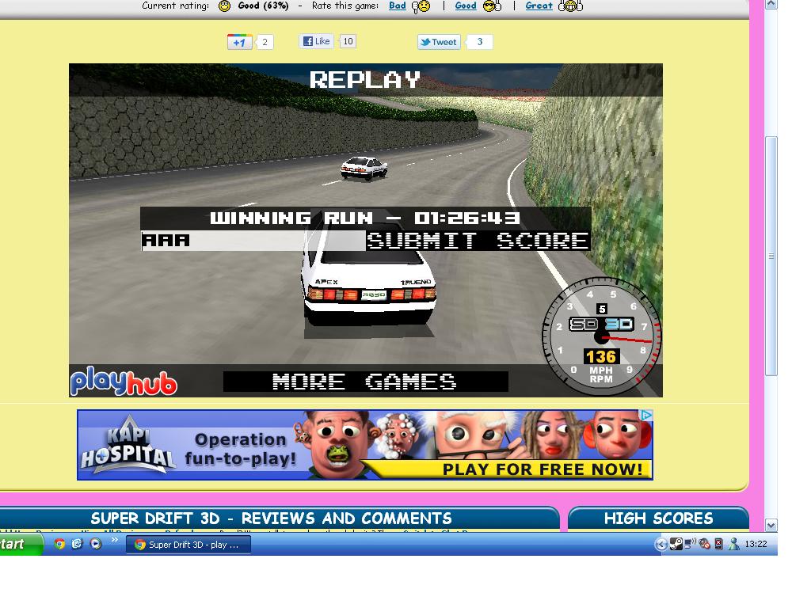
Task: Click the Facebook Like button
Action: pos(317,41)
